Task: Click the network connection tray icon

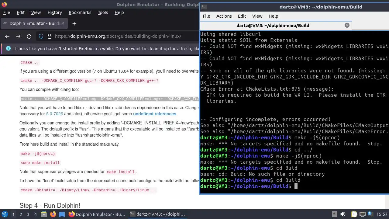Action: [362, 214]
